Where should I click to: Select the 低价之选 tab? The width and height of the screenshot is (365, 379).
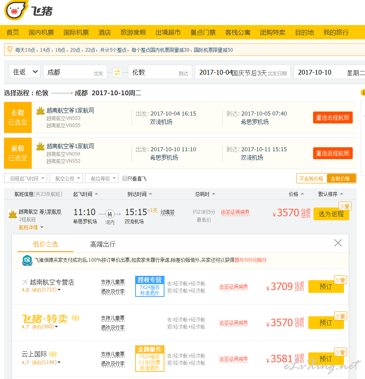point(46,244)
